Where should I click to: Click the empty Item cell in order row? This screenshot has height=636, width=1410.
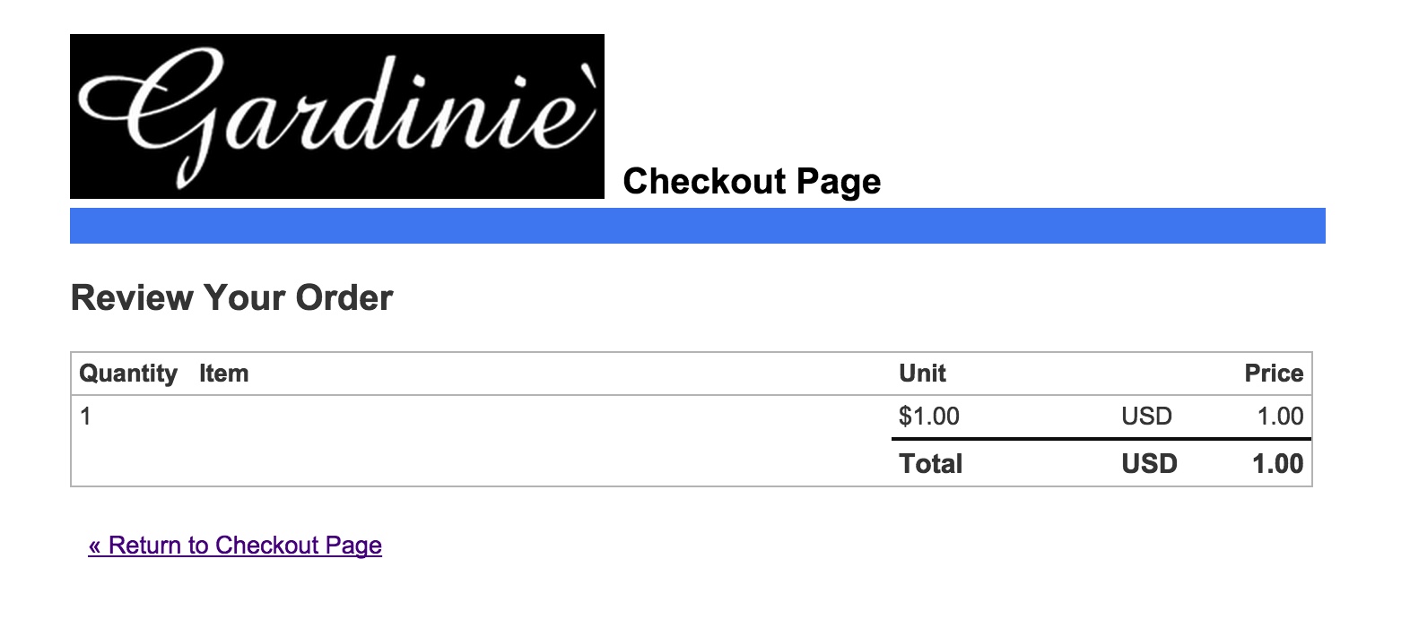pos(538,417)
